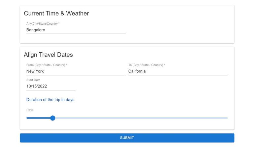Focus the From field showing New York

(x=76, y=71)
